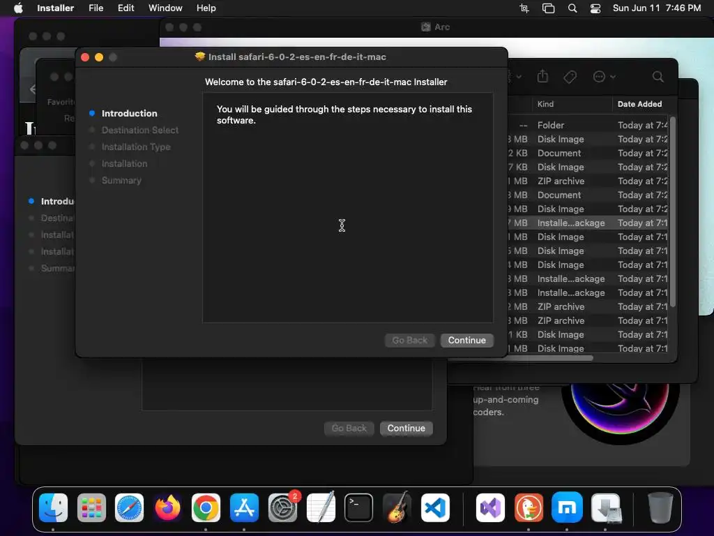Click Continue in the background installer window
This screenshot has height=536, width=714.
pos(407,428)
